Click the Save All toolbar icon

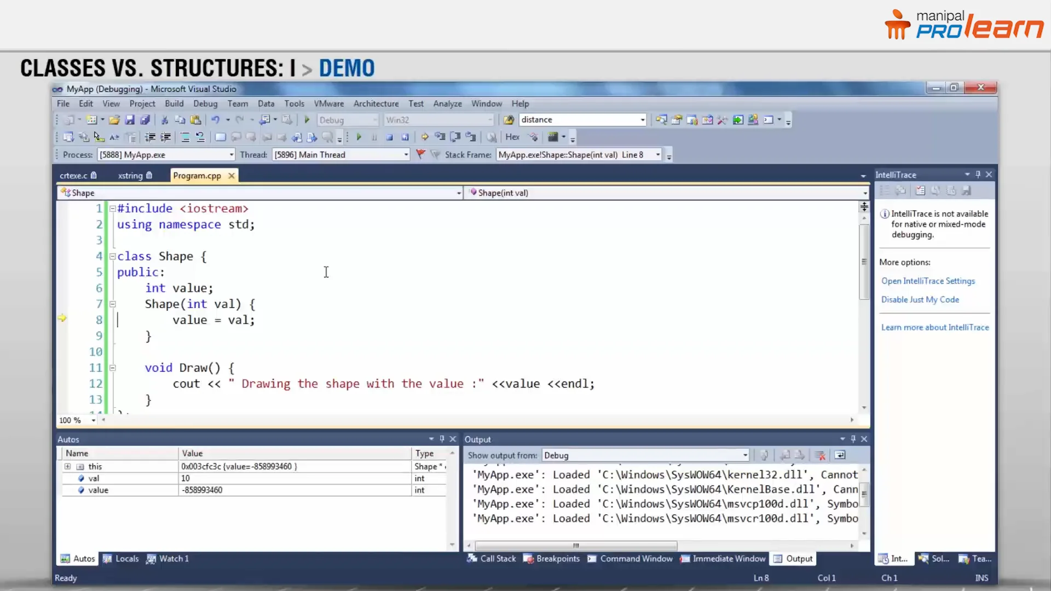pyautogui.click(x=145, y=120)
